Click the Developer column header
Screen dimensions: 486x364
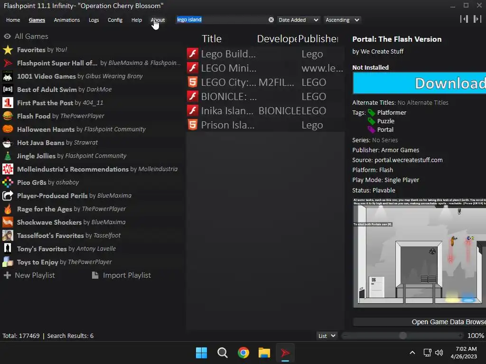point(277,39)
